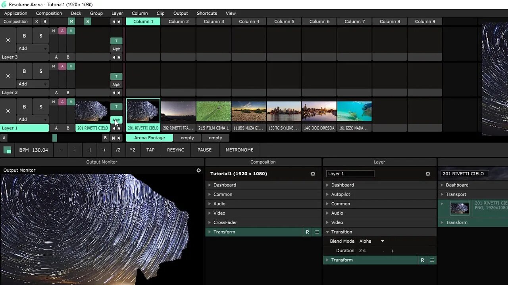This screenshot has height=285, width=508.
Task: Open Composition Transform hamburger menu
Action: coord(317,232)
